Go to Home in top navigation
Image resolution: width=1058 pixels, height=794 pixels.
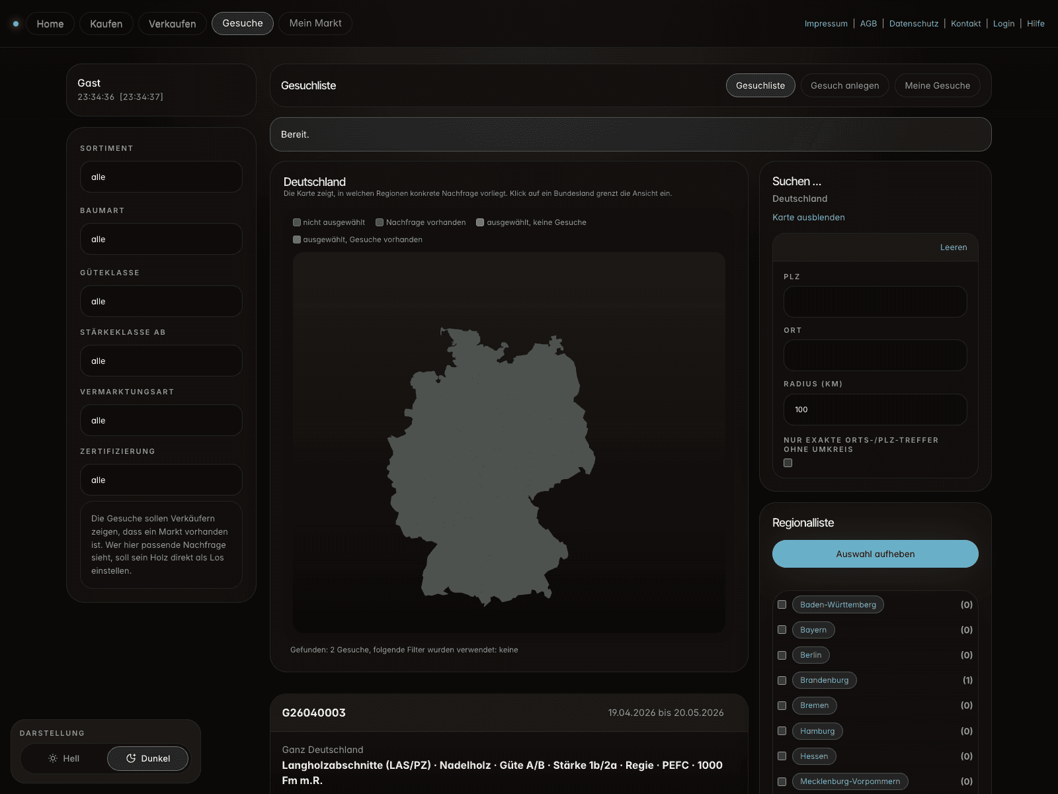click(x=50, y=24)
